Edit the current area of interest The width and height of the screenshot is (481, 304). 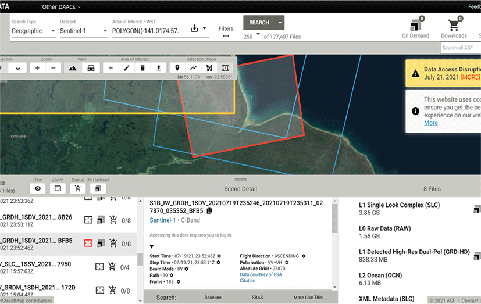pos(127,68)
